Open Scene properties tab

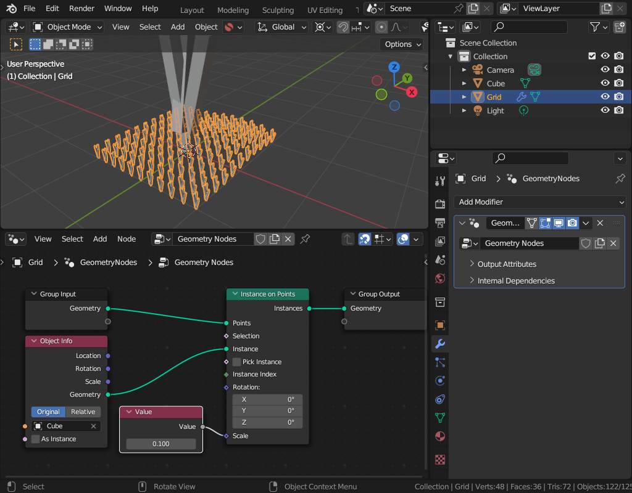pyautogui.click(x=439, y=259)
